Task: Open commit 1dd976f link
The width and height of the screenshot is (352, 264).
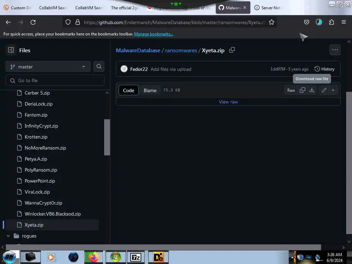Action: click(278, 69)
